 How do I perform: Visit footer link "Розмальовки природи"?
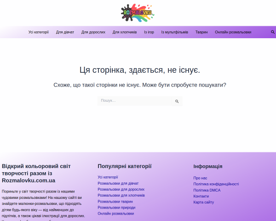[x=116, y=208]
